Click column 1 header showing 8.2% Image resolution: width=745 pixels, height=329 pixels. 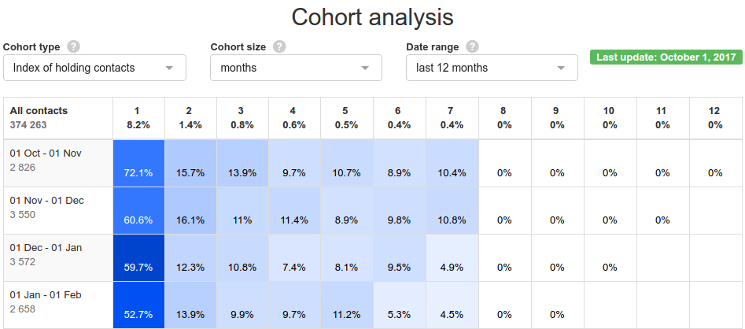(138, 118)
